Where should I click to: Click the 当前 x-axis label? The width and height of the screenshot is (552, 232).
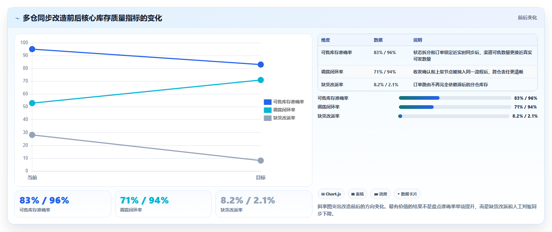point(32,178)
